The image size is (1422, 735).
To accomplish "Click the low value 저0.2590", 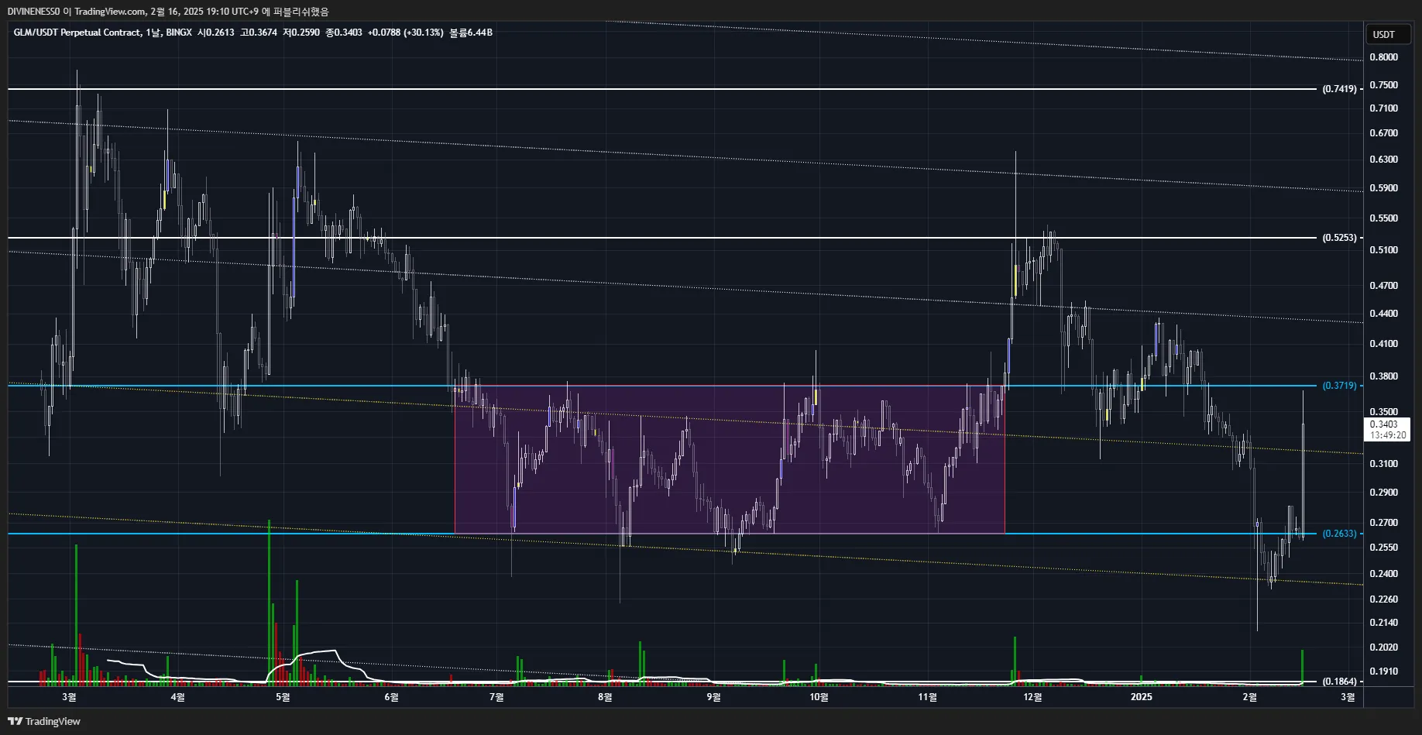I will pos(301,33).
